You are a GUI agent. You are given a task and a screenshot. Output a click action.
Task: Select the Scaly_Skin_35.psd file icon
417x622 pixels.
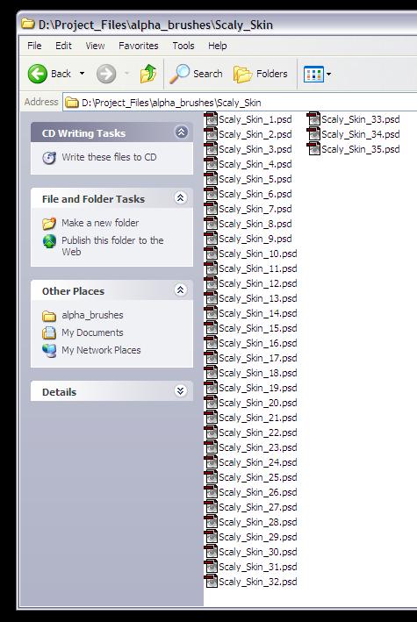(x=313, y=149)
